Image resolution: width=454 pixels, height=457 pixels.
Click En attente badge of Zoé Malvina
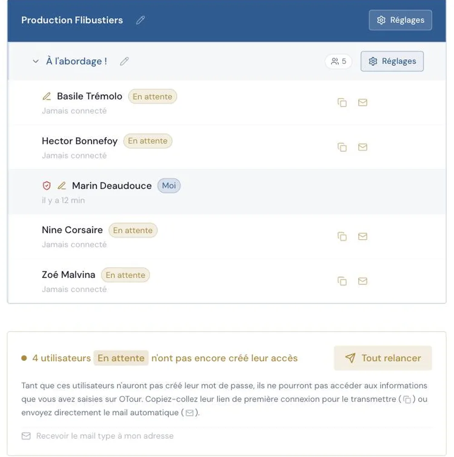point(125,275)
